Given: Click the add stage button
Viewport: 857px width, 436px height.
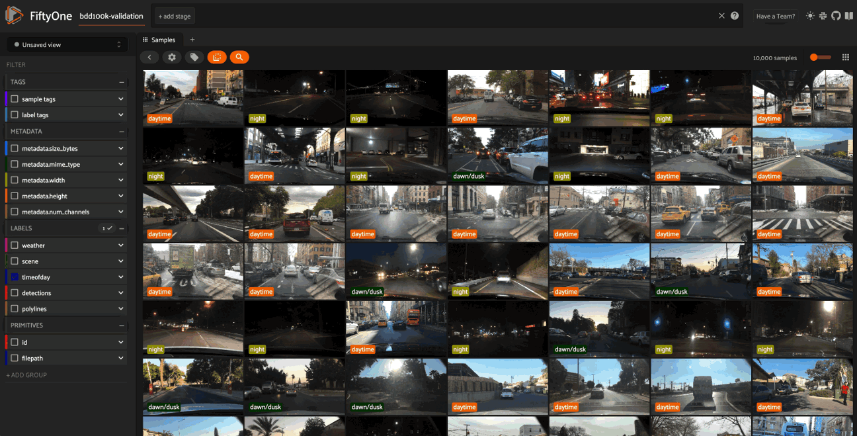Looking at the screenshot, I should (175, 17).
